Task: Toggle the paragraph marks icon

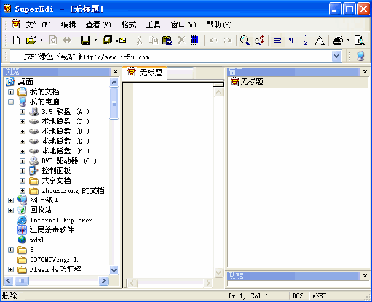Action: click(291, 40)
